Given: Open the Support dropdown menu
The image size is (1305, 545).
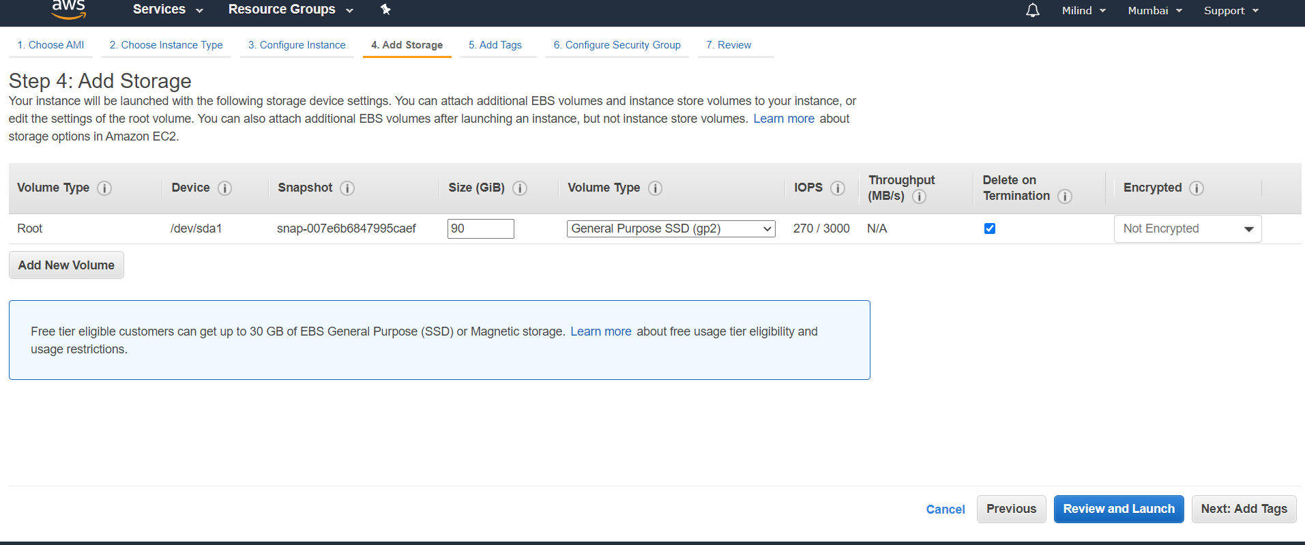Looking at the screenshot, I should [1231, 10].
